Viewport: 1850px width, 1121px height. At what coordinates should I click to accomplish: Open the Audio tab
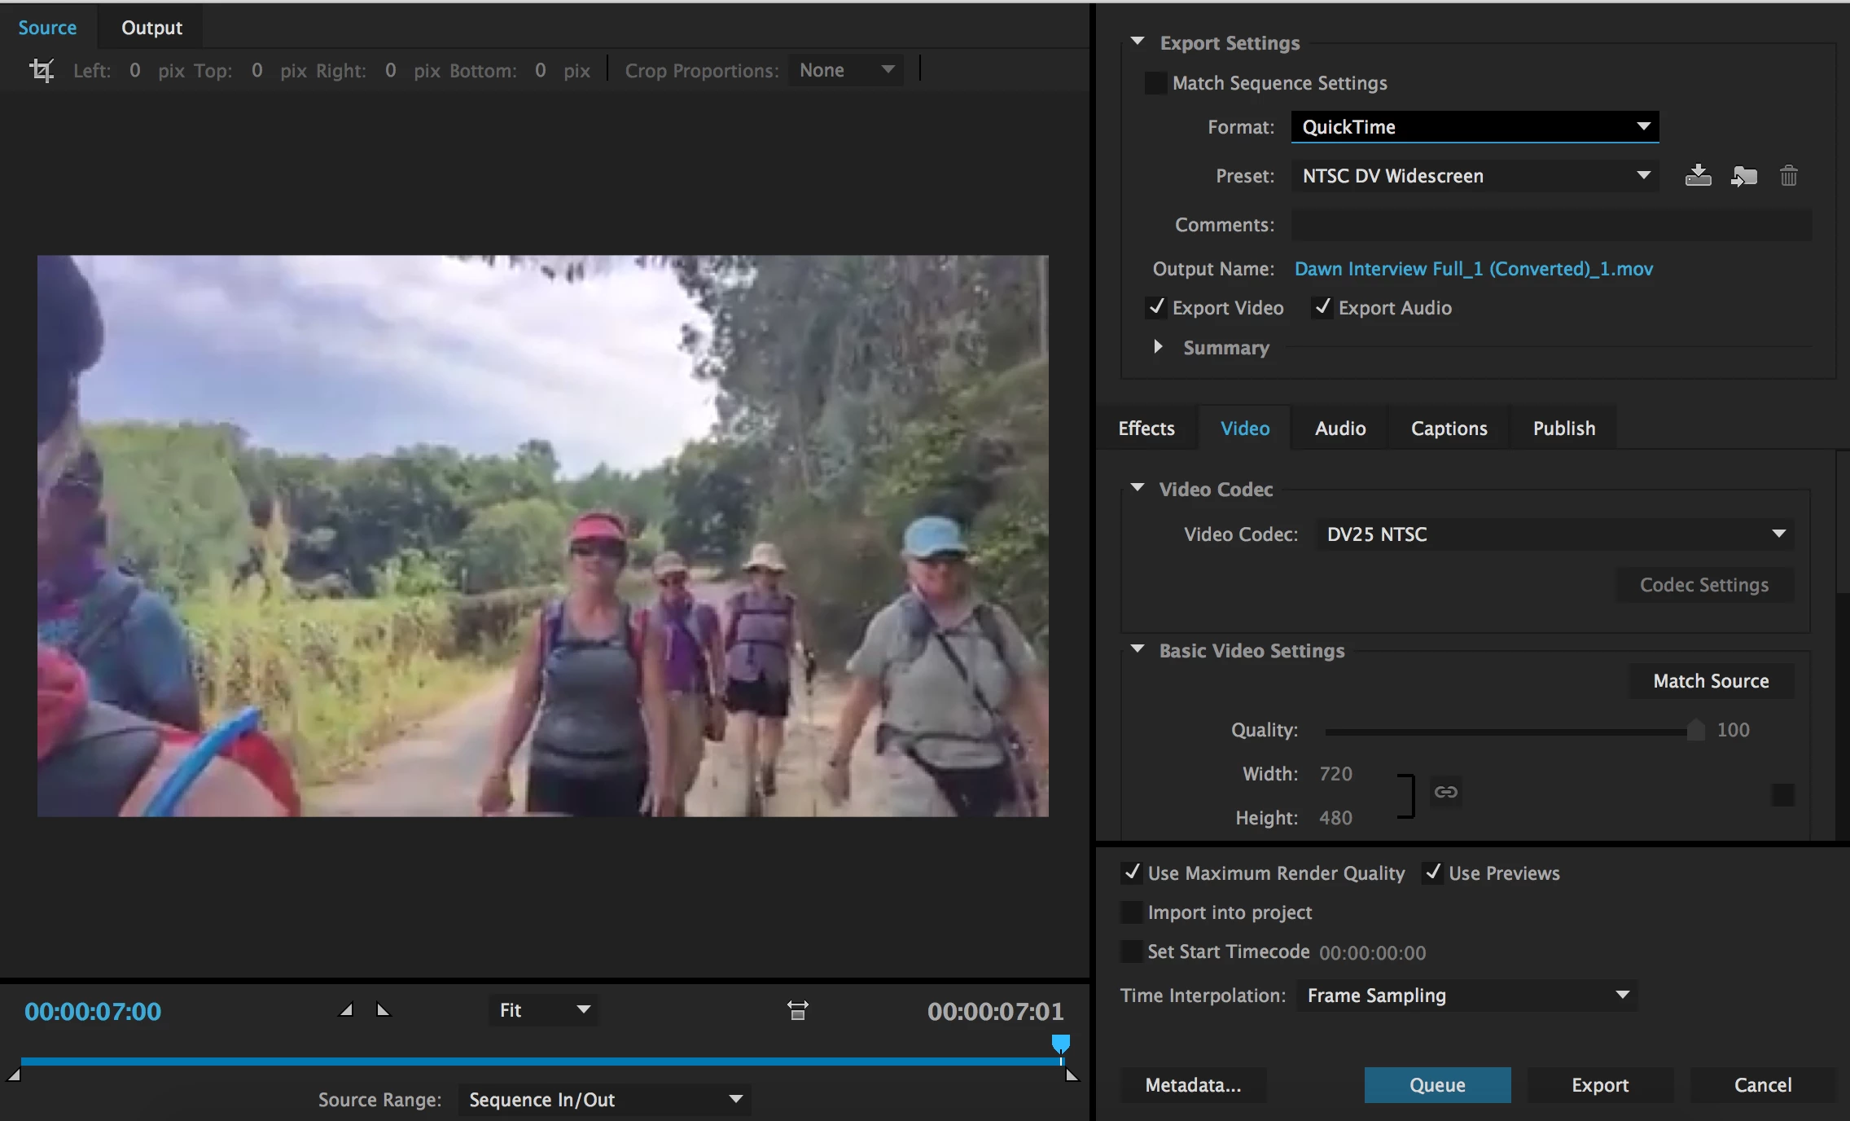tap(1339, 429)
